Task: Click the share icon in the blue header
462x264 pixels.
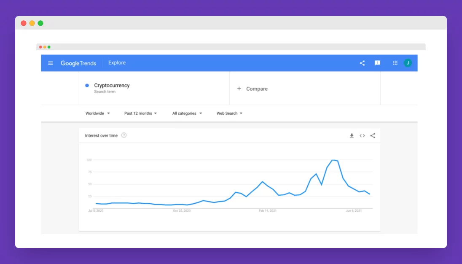Action: 362,62
